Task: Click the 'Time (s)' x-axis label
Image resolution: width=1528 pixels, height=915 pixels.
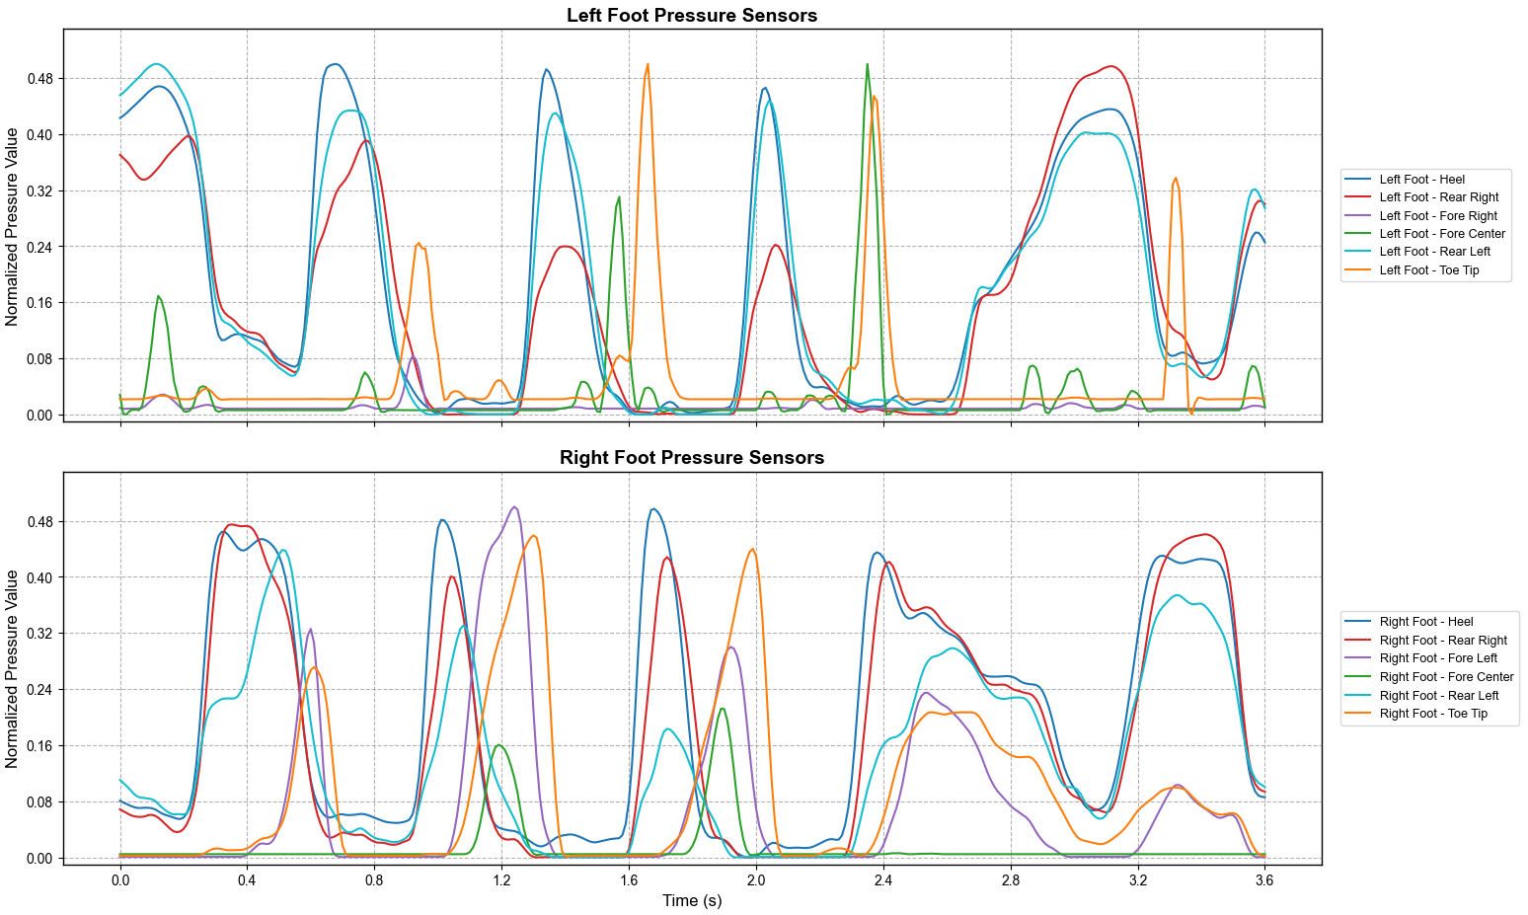Action: pyautogui.click(x=691, y=900)
